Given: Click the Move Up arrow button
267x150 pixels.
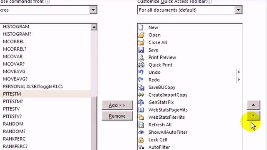Looking at the screenshot, I should point(254,105).
